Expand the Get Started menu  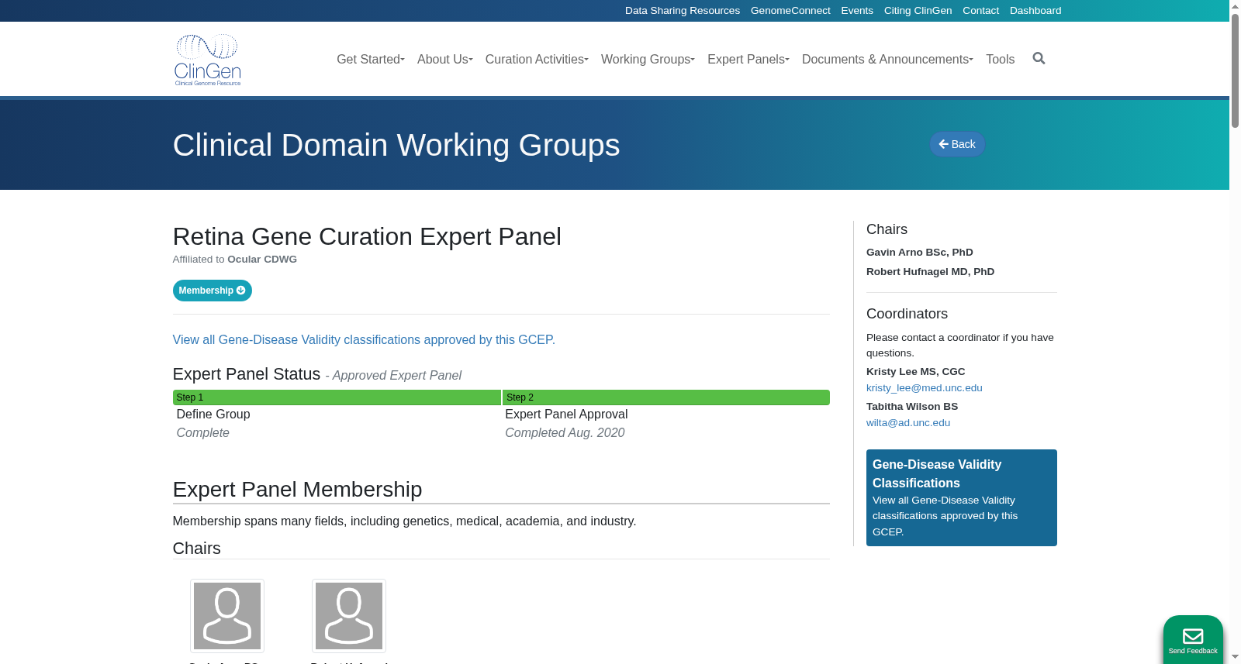tap(371, 60)
